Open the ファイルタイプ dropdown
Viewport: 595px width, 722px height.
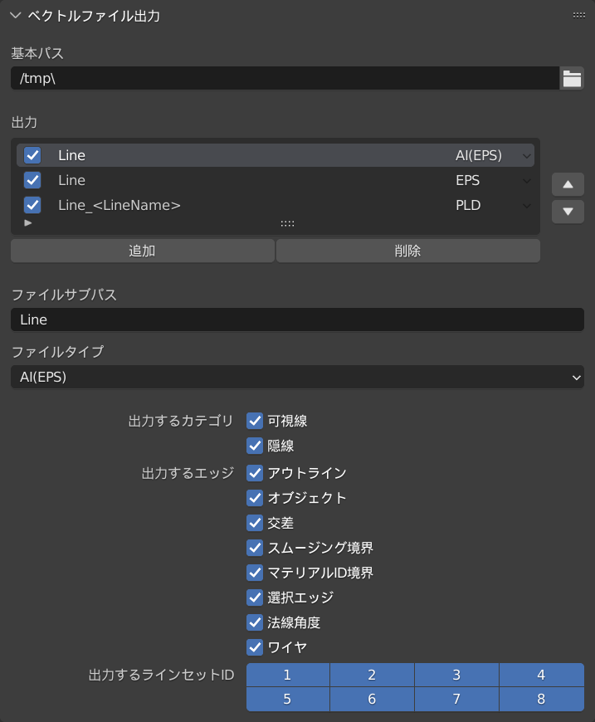pos(296,377)
